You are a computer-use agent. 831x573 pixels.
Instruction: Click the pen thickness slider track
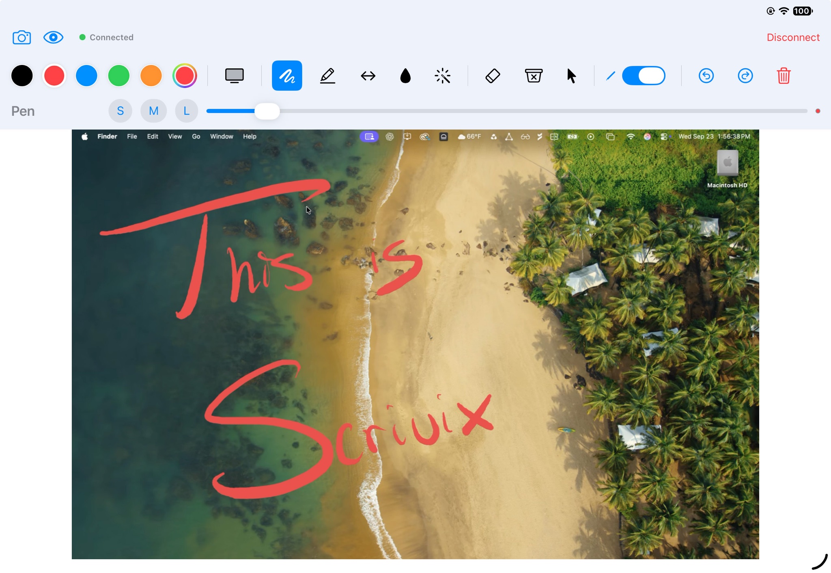pos(507,111)
